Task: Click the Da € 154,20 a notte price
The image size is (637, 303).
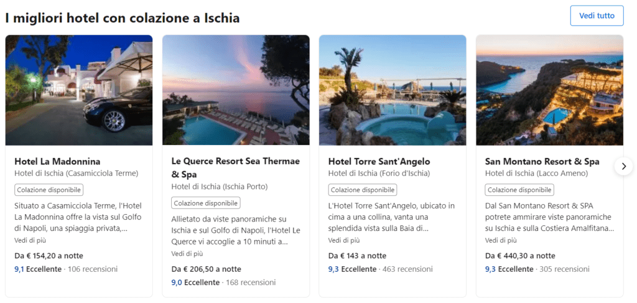Action: (x=49, y=256)
